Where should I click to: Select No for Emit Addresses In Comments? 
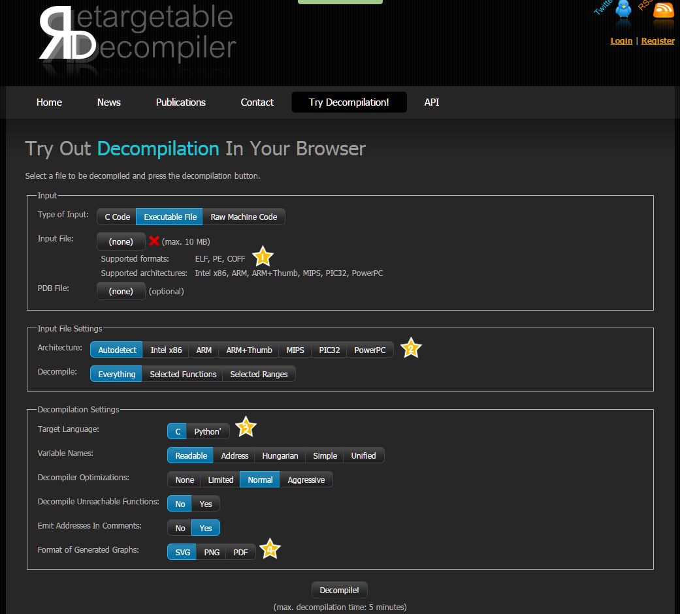180,528
